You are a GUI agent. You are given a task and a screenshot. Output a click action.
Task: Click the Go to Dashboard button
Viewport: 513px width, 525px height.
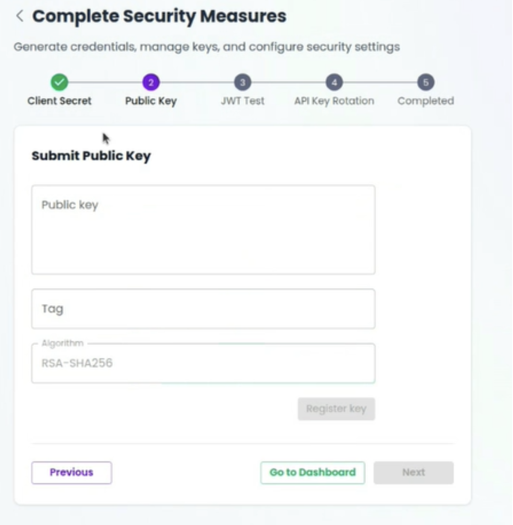click(313, 472)
